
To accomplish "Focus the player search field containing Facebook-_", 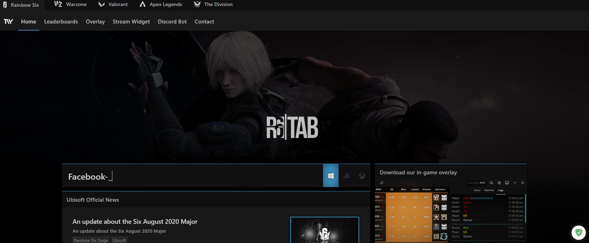I will click(192, 176).
